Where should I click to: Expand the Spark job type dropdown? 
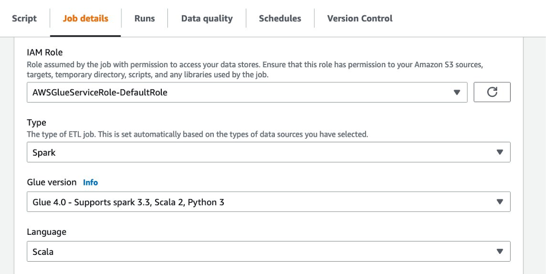(x=268, y=152)
